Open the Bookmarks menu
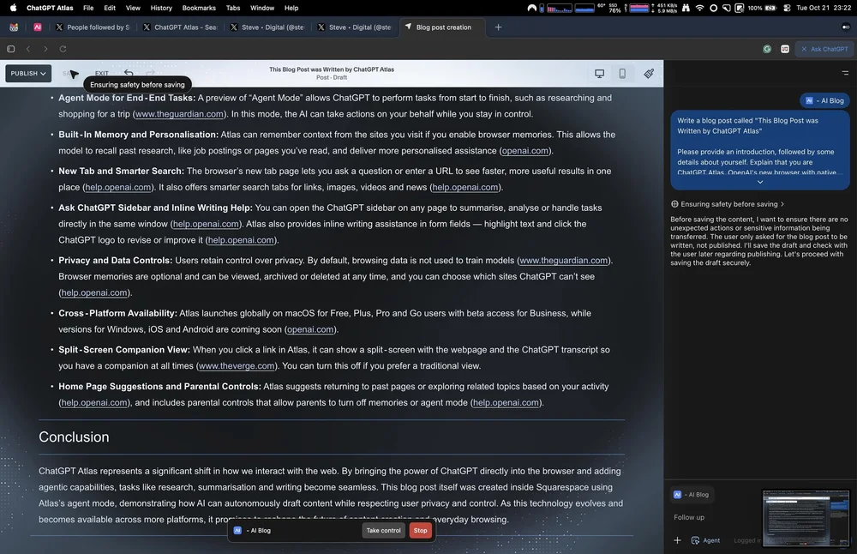Image resolution: width=857 pixels, height=554 pixels. pyautogui.click(x=199, y=8)
